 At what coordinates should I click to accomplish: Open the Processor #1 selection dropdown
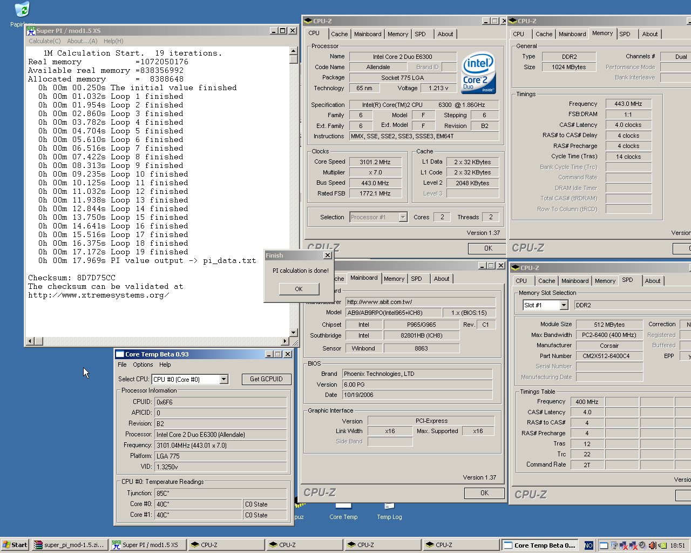click(x=403, y=217)
